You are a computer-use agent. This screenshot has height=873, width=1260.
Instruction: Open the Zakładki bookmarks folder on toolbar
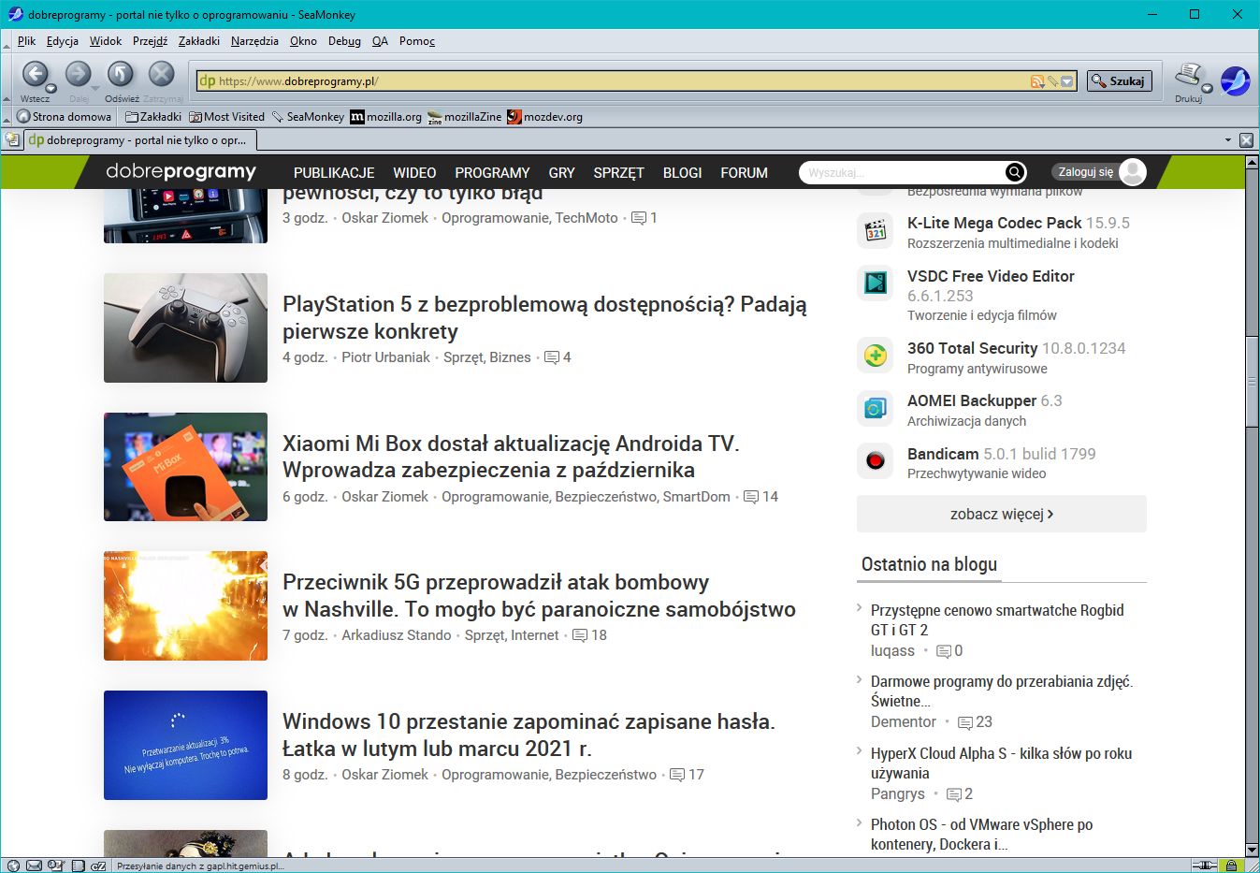[x=153, y=117]
